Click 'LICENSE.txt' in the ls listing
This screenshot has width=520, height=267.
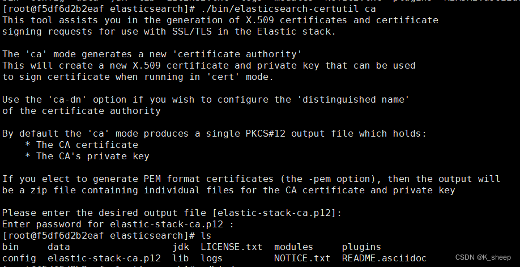(x=232, y=247)
